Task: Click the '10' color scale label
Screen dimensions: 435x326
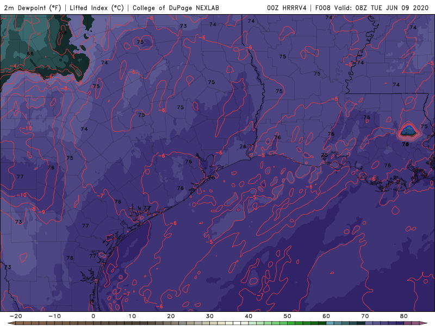Action: [132, 316]
